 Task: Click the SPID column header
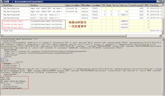coord(147,5)
